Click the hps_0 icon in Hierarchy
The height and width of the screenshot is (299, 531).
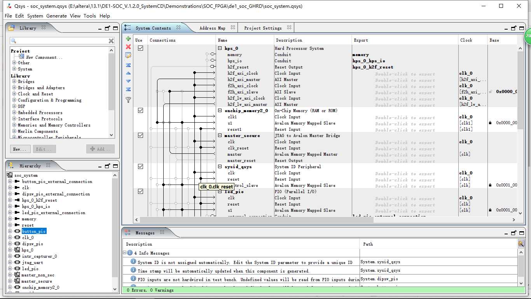click(x=17, y=250)
